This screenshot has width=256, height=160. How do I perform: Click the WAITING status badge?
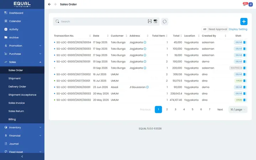tap(236, 68)
